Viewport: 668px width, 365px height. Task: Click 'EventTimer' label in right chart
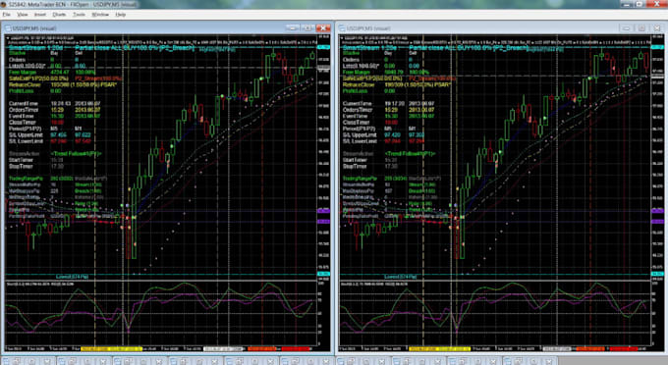click(356, 116)
